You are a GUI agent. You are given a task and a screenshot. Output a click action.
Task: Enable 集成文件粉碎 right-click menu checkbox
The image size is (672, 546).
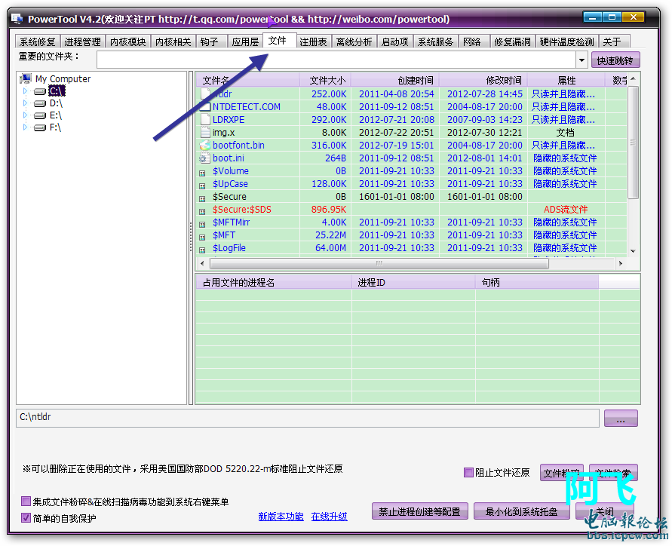[x=26, y=501]
